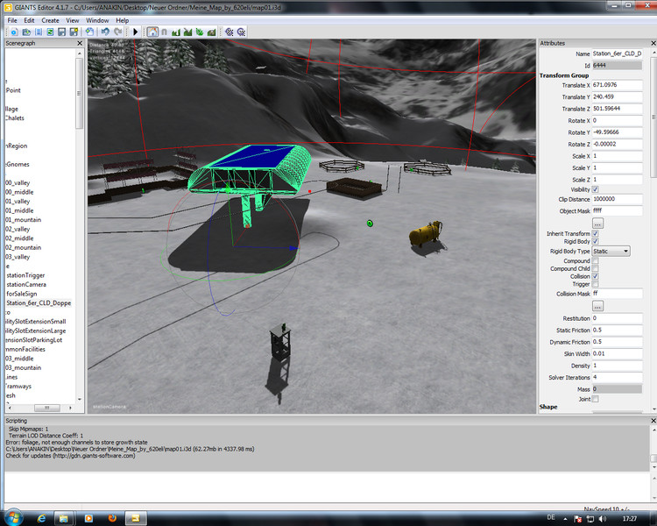Viewport: 657px width, 526px height.
Task: Close the Attributes panel
Action: (653, 43)
